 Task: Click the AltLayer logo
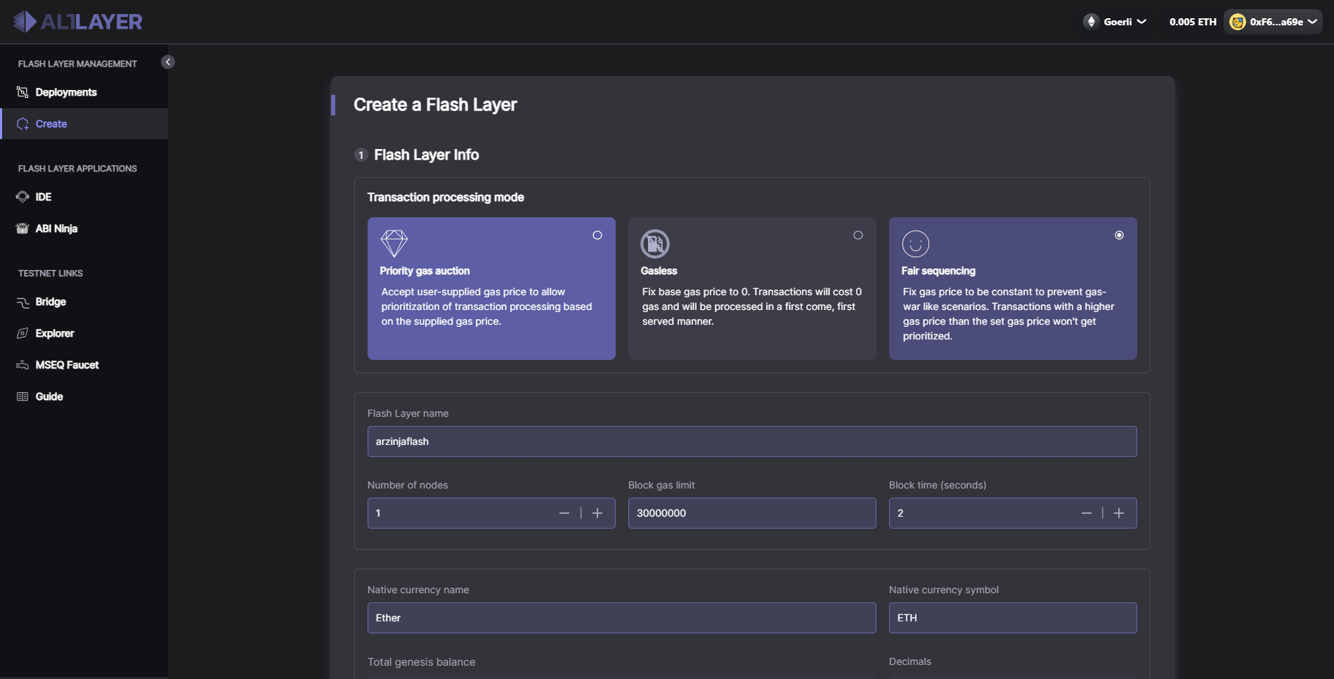77,22
